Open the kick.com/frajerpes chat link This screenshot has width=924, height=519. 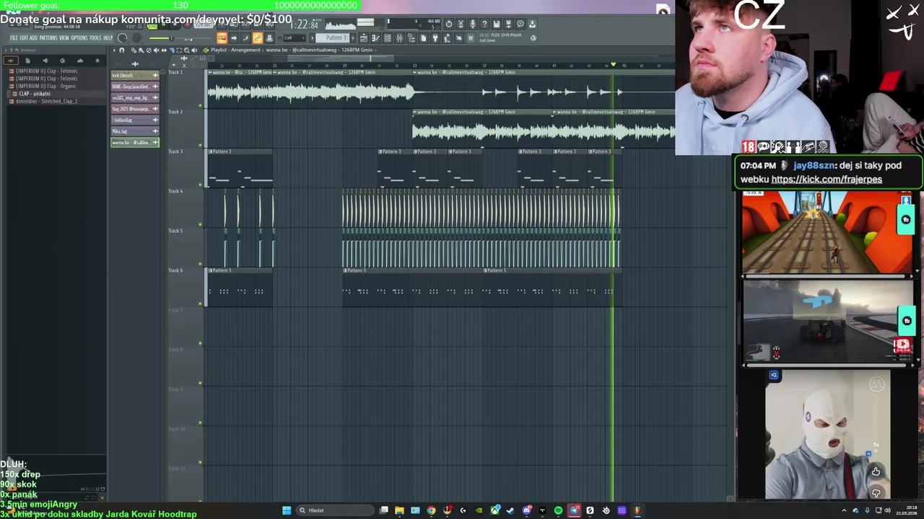click(826, 179)
